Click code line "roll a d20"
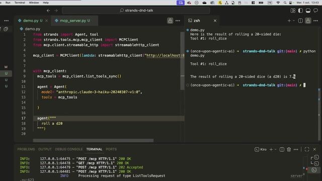322x181 pixels. click(x=52, y=124)
